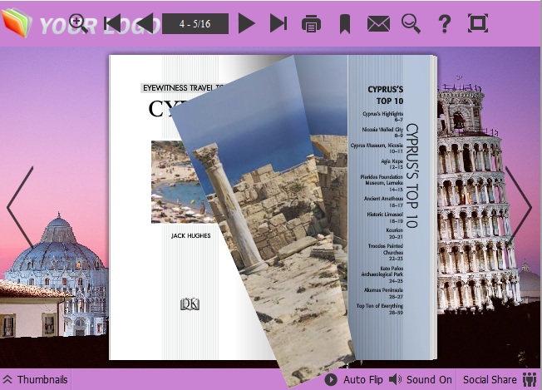Image resolution: width=542 pixels, height=390 pixels.
Task: Print the flipbook
Action: point(311,23)
